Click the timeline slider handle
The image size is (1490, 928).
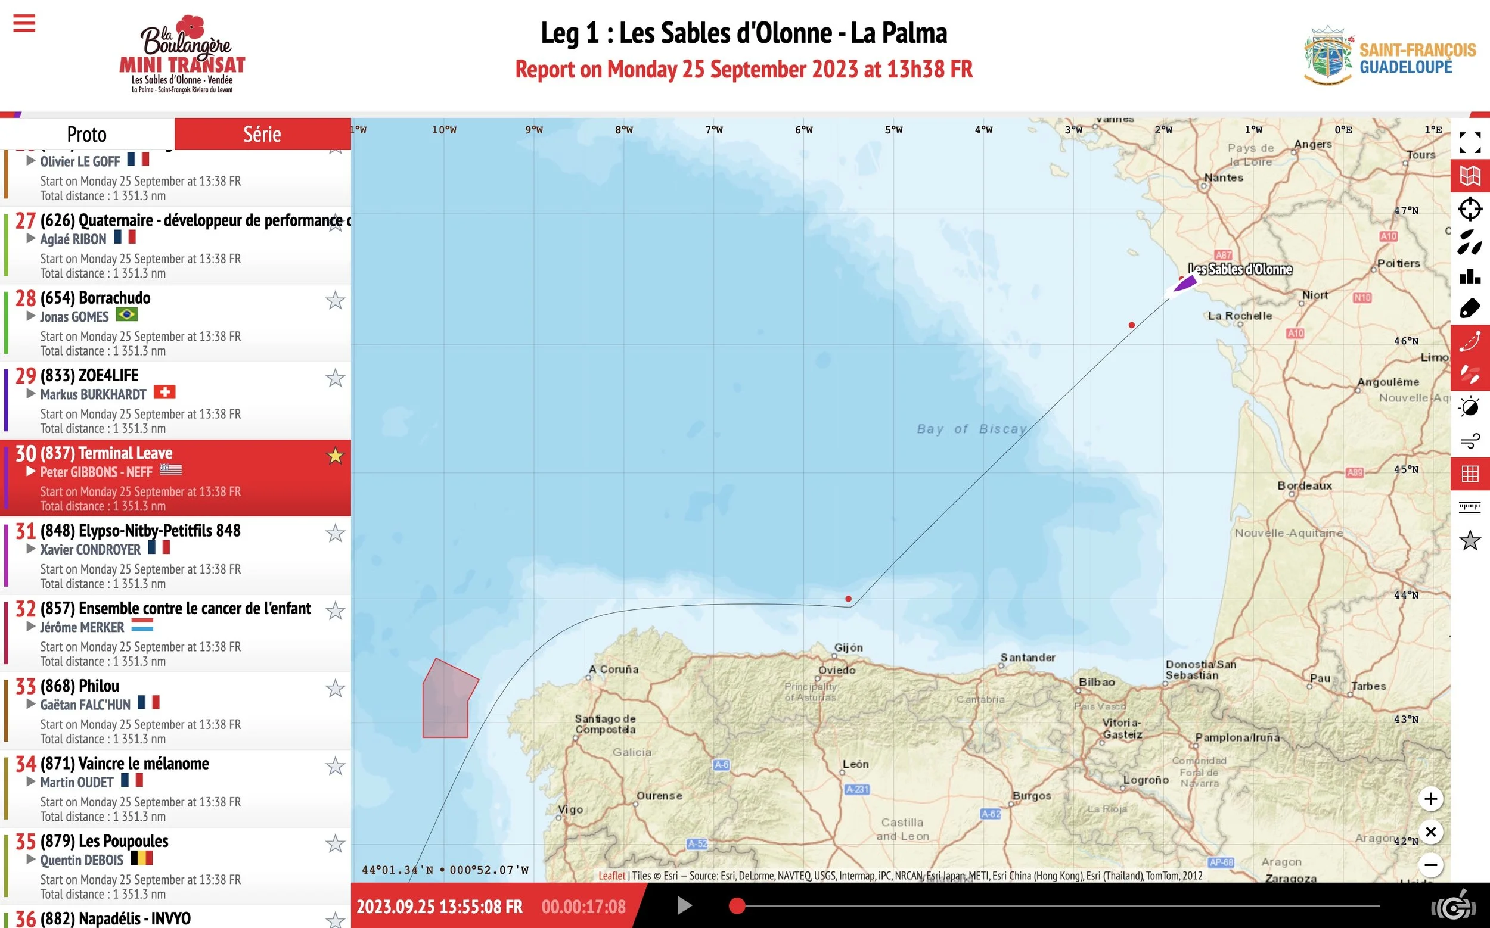[737, 905]
